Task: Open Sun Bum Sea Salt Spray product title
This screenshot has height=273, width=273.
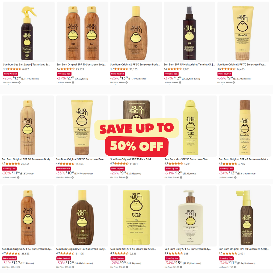Action: click(x=26, y=64)
